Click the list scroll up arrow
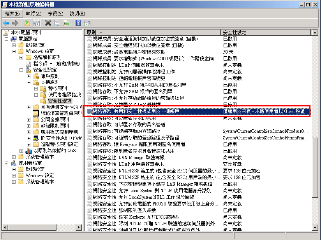The height and width of the screenshot is (240, 321). [315, 33]
